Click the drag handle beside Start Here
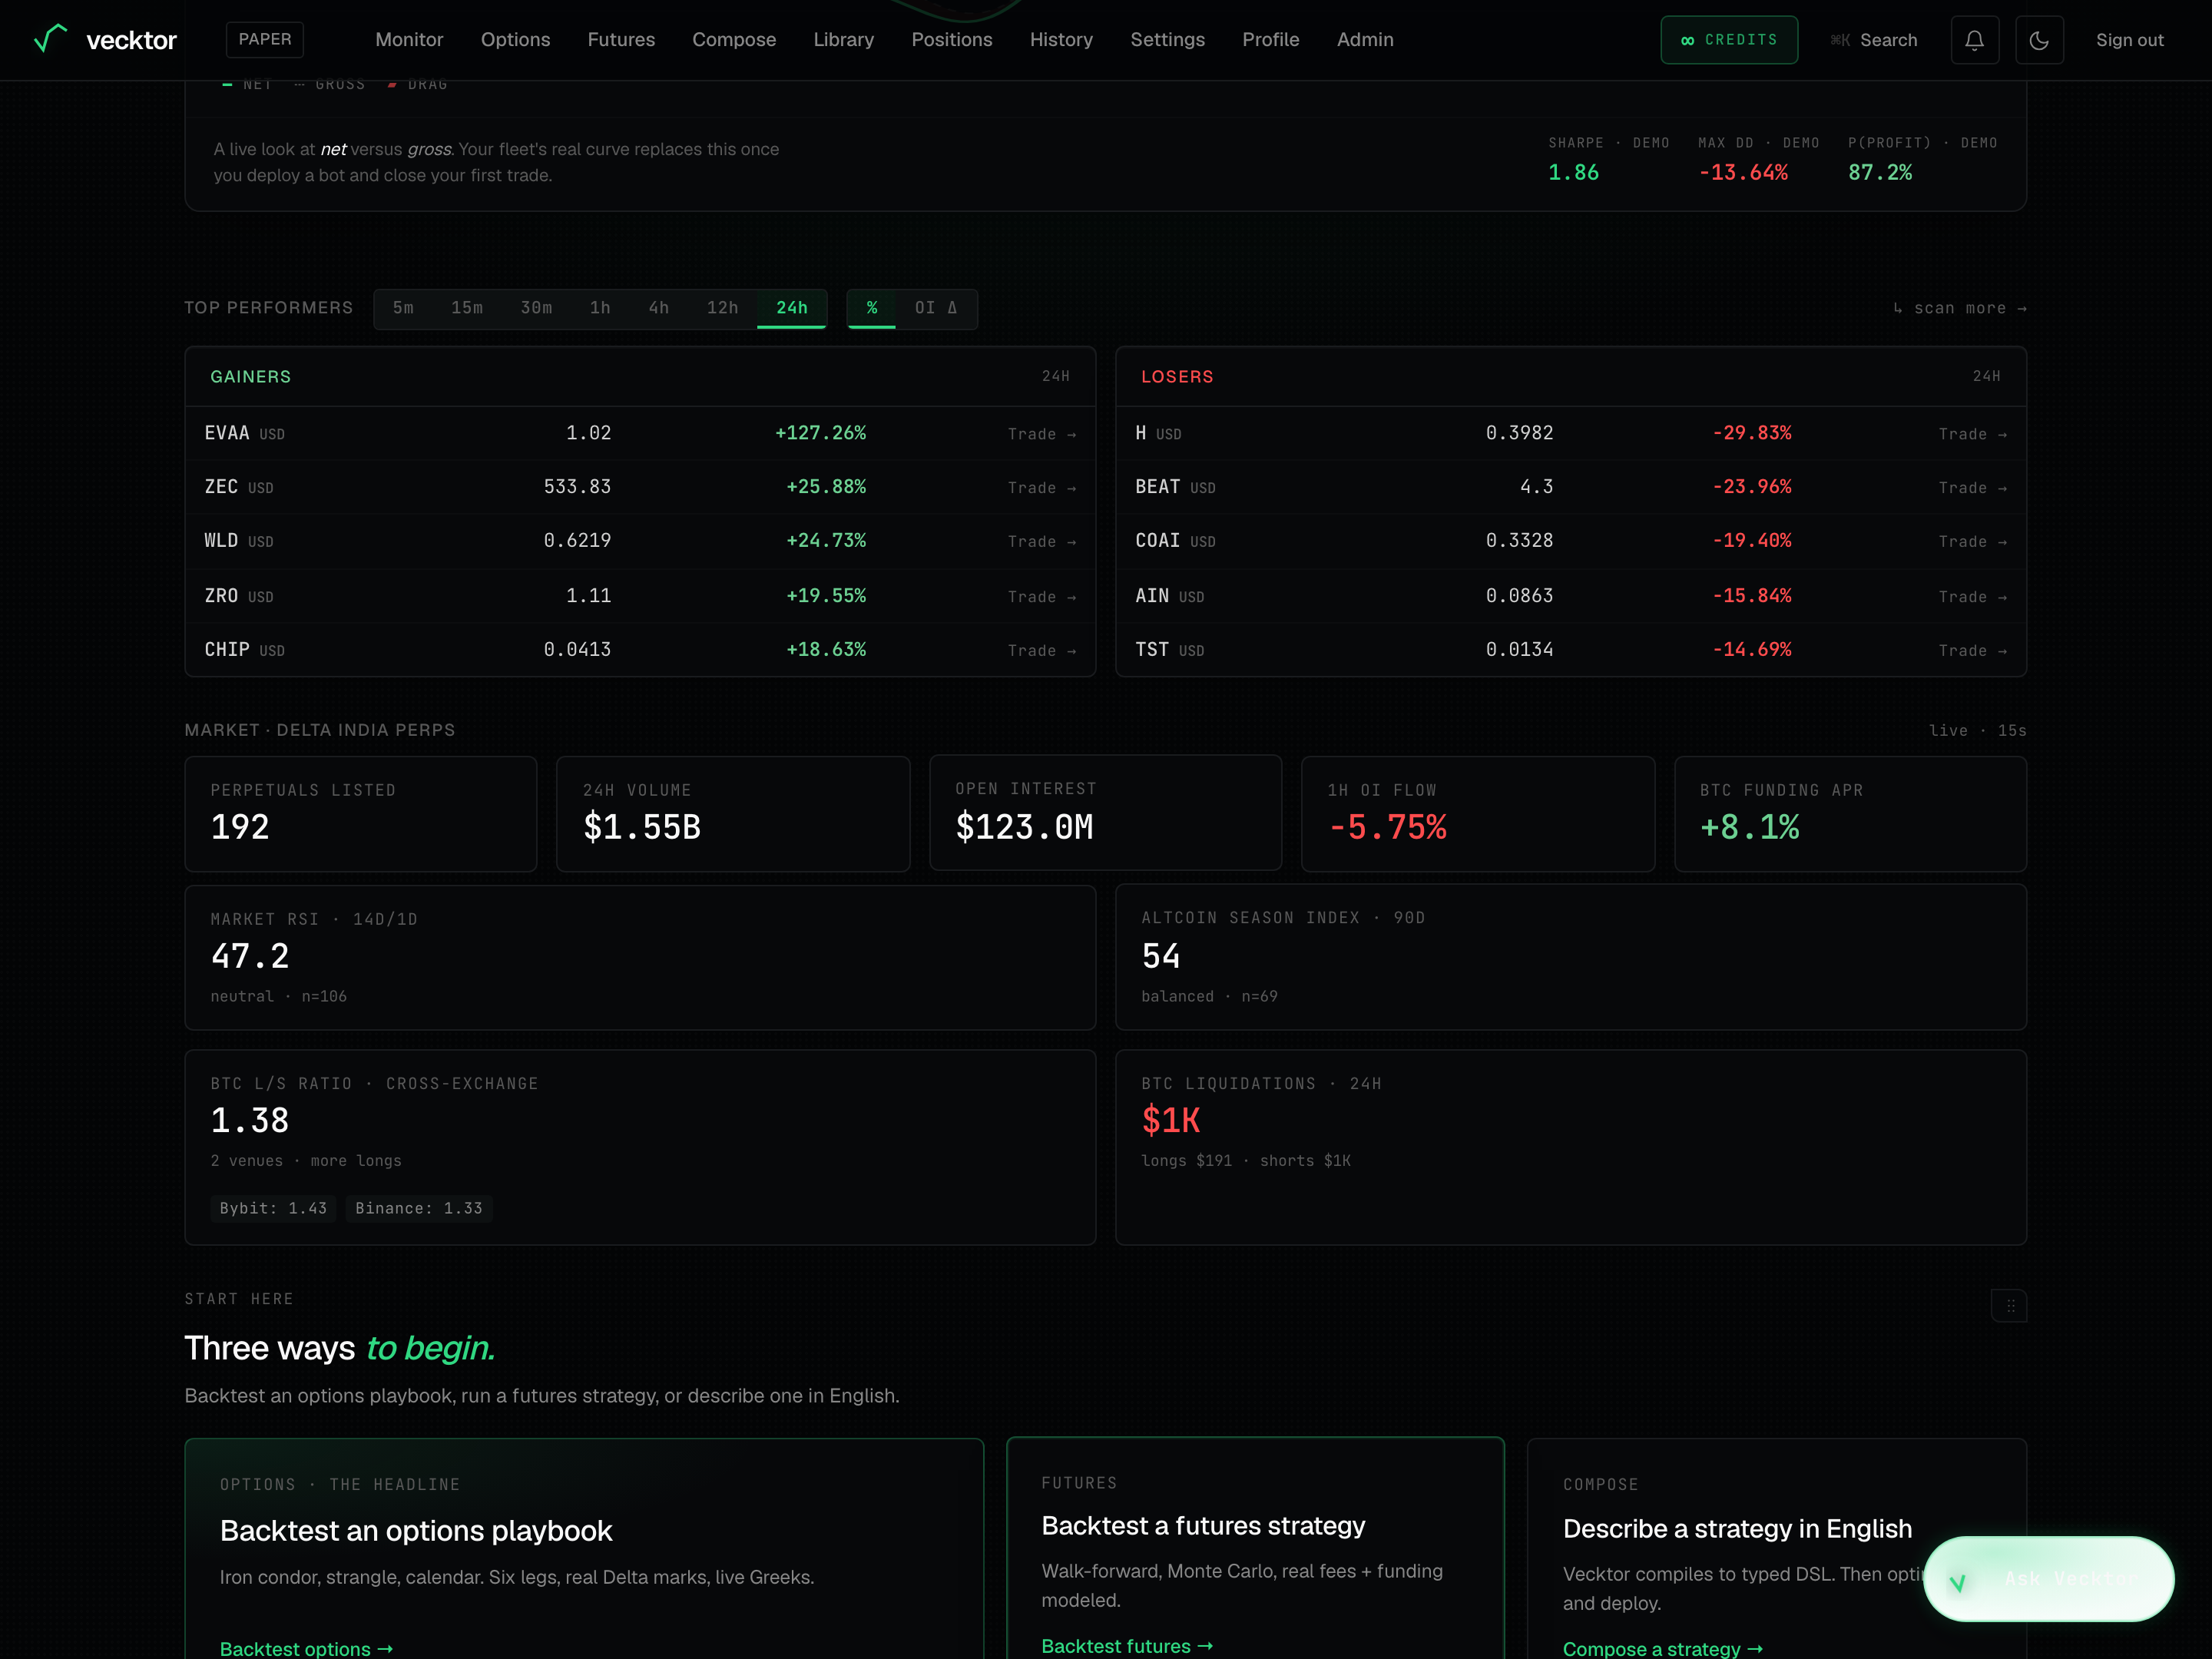 coord(2009,1305)
